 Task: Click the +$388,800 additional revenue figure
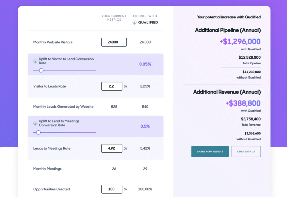click(243, 103)
